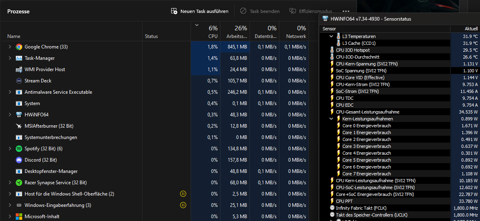Click the Discord process icon

click(x=19, y=160)
